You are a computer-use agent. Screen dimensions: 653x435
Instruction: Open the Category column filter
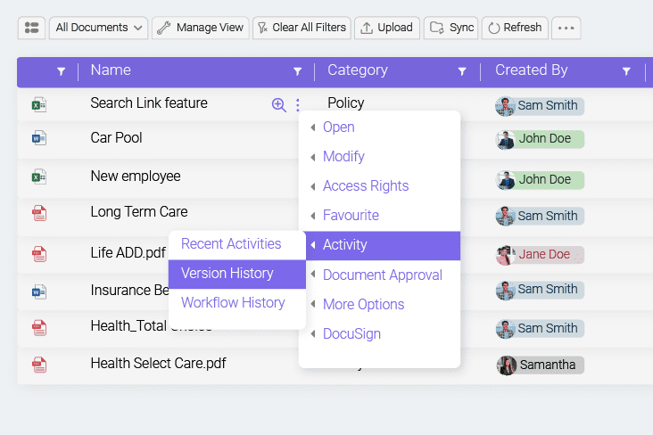pyautogui.click(x=462, y=71)
